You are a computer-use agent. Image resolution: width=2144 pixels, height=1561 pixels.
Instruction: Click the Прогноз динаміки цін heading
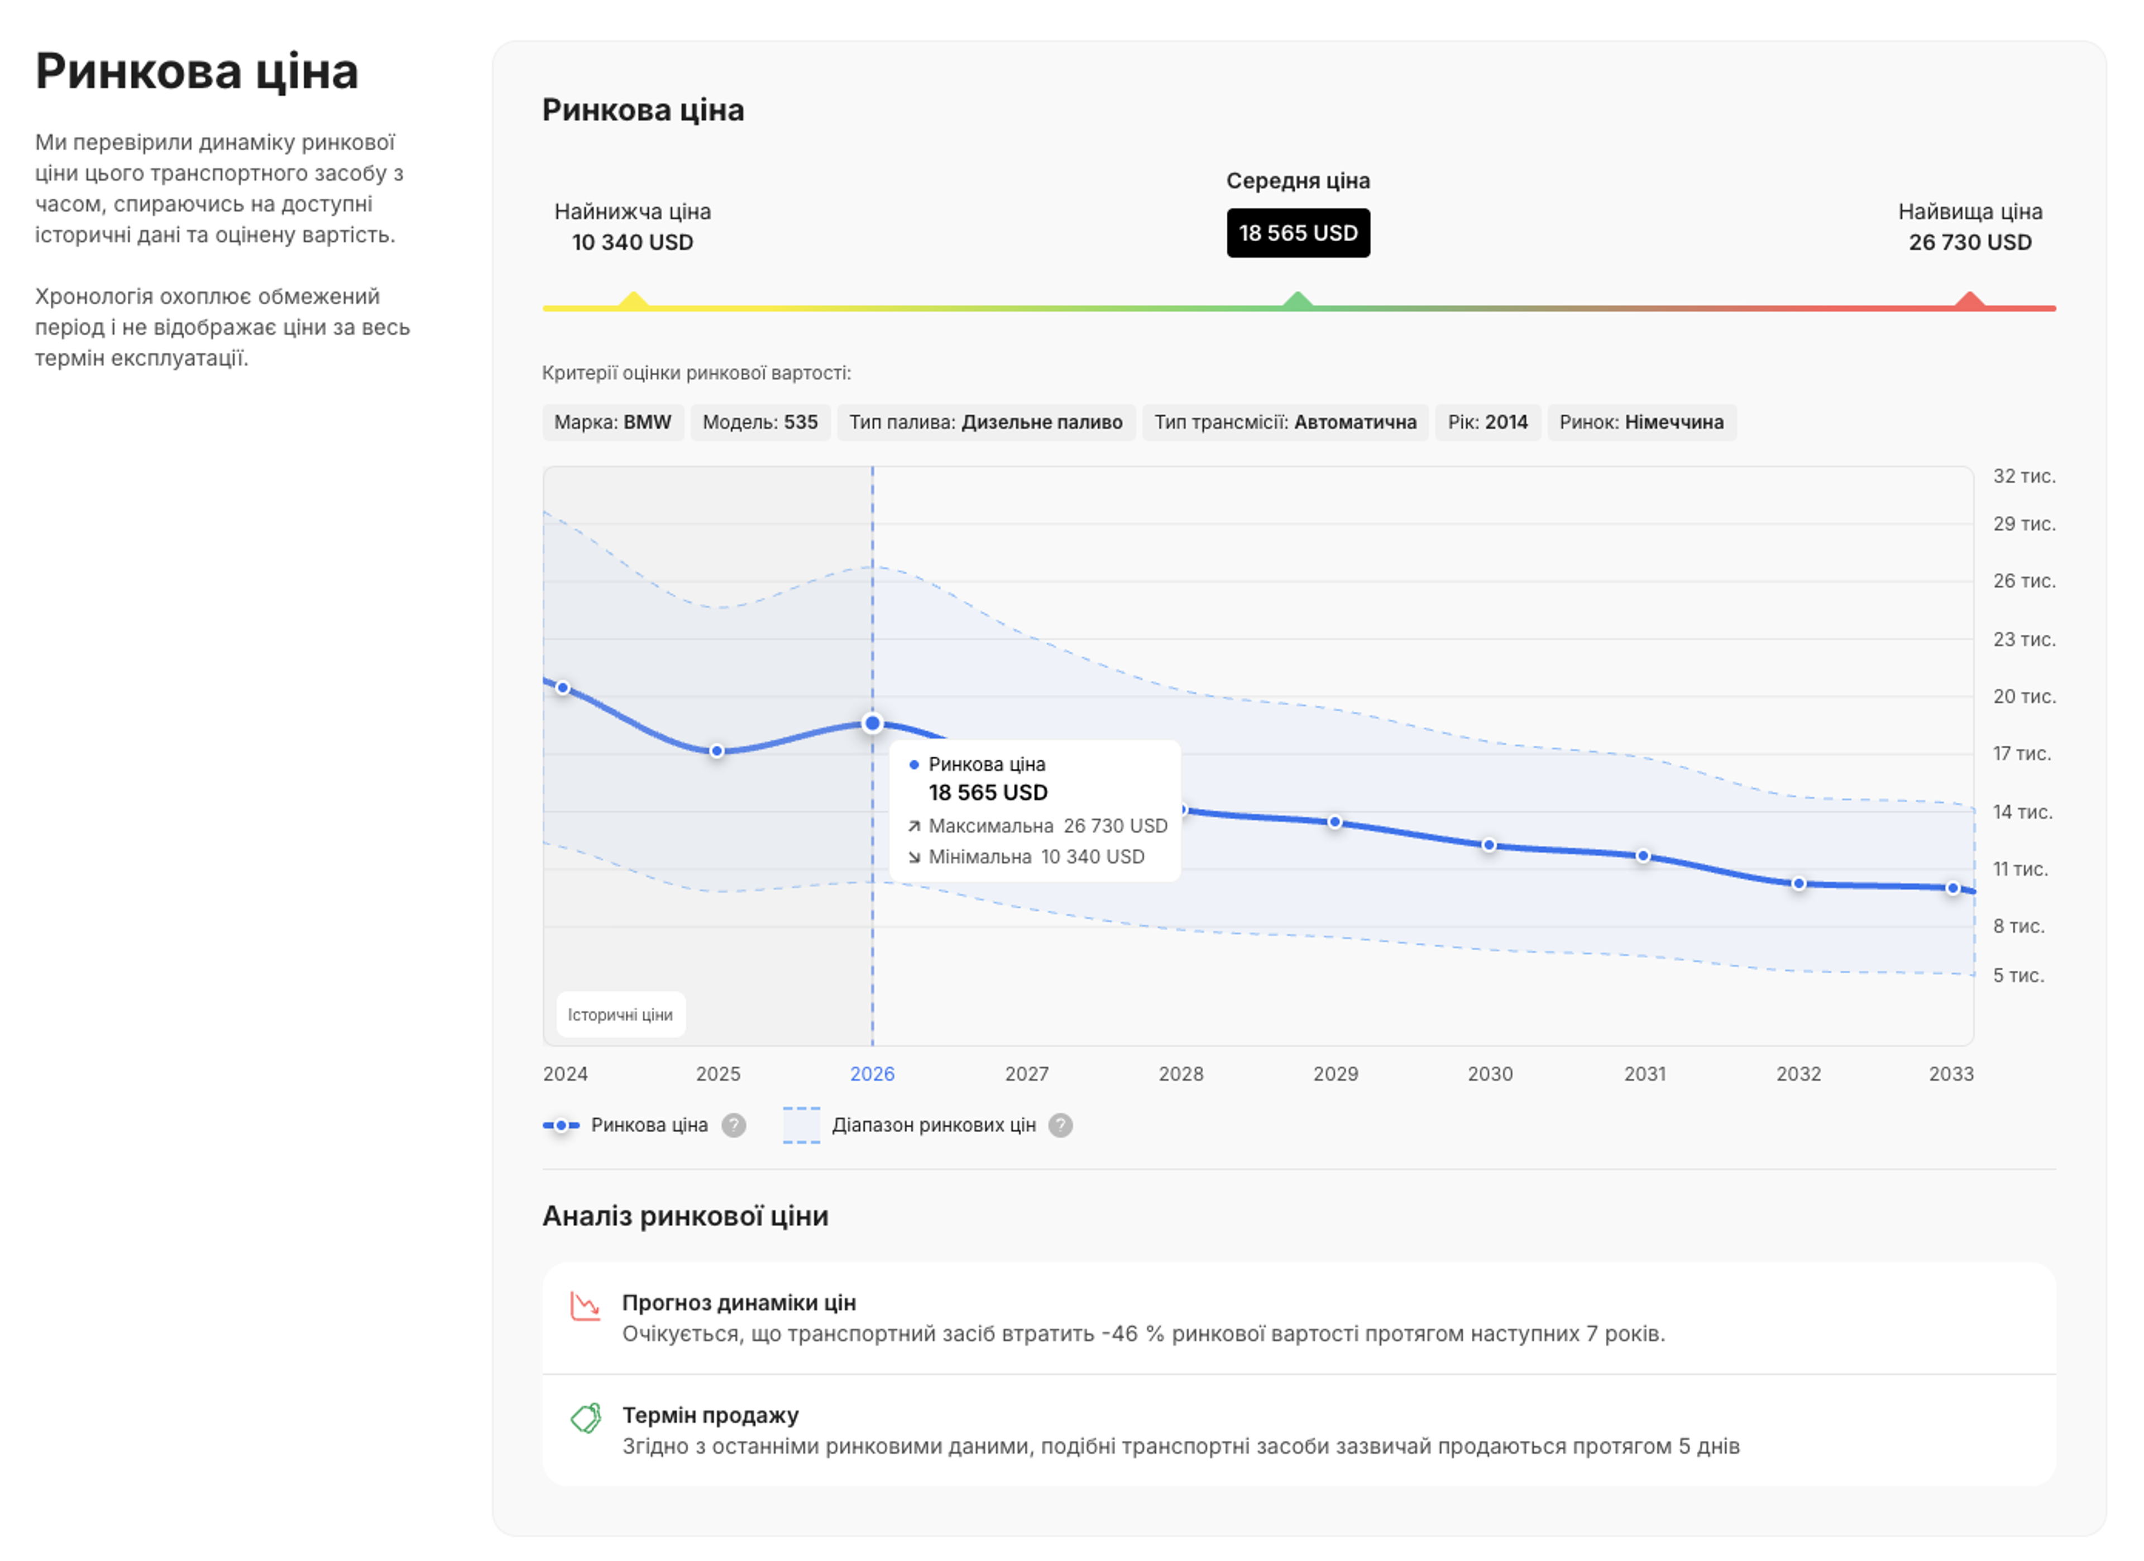tap(739, 1303)
